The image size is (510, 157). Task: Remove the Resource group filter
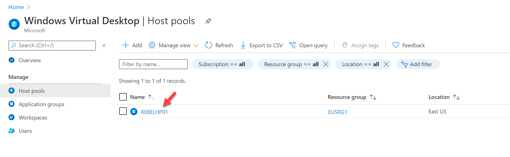coord(326,64)
